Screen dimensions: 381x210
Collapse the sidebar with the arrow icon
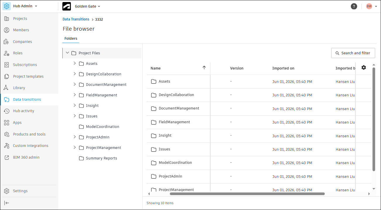coord(6,203)
